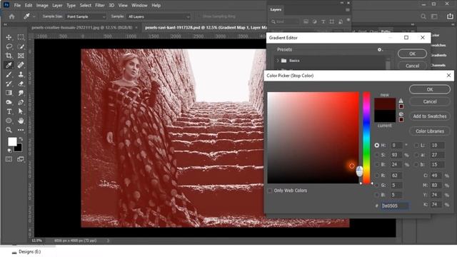The width and height of the screenshot is (457, 257).
Task: Open the Search icon at top right
Action: 423,16
